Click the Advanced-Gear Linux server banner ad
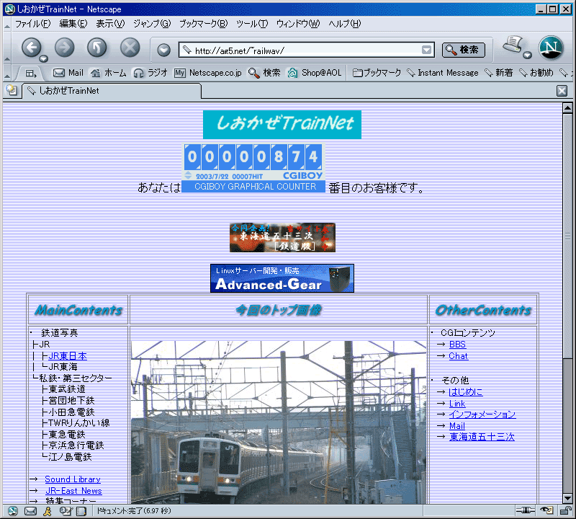Screen dimensions: 576x519 (x=282, y=278)
